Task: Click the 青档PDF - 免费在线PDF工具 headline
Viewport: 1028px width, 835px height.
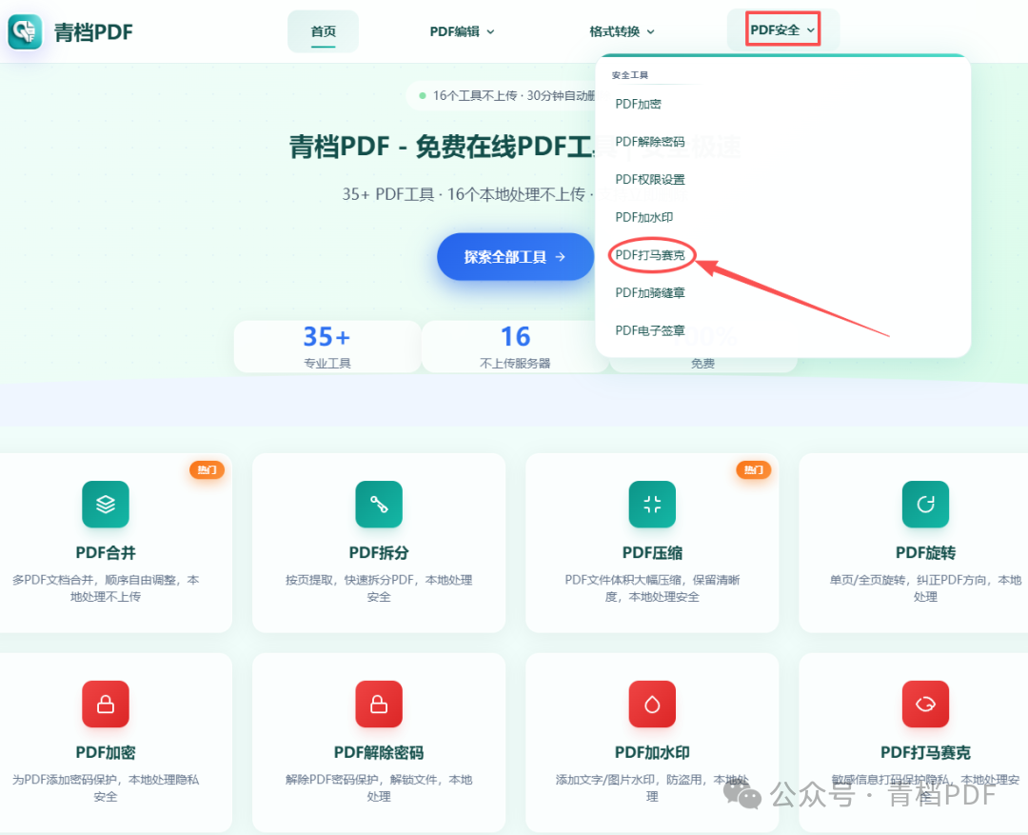Action: (x=443, y=147)
